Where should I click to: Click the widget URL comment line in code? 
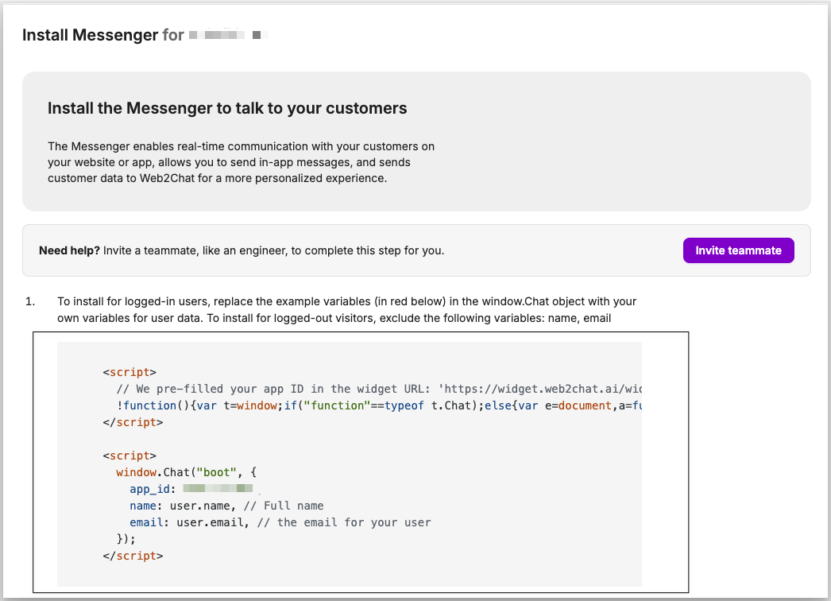(x=379, y=389)
